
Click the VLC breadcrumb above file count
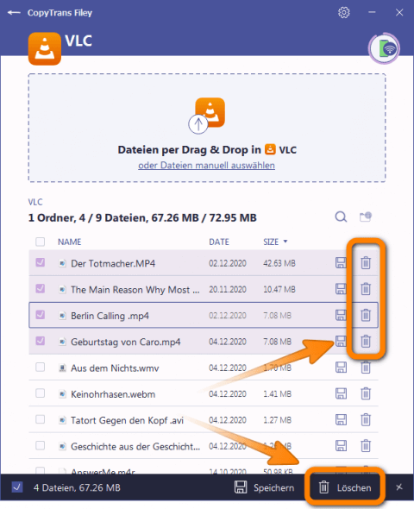(35, 202)
